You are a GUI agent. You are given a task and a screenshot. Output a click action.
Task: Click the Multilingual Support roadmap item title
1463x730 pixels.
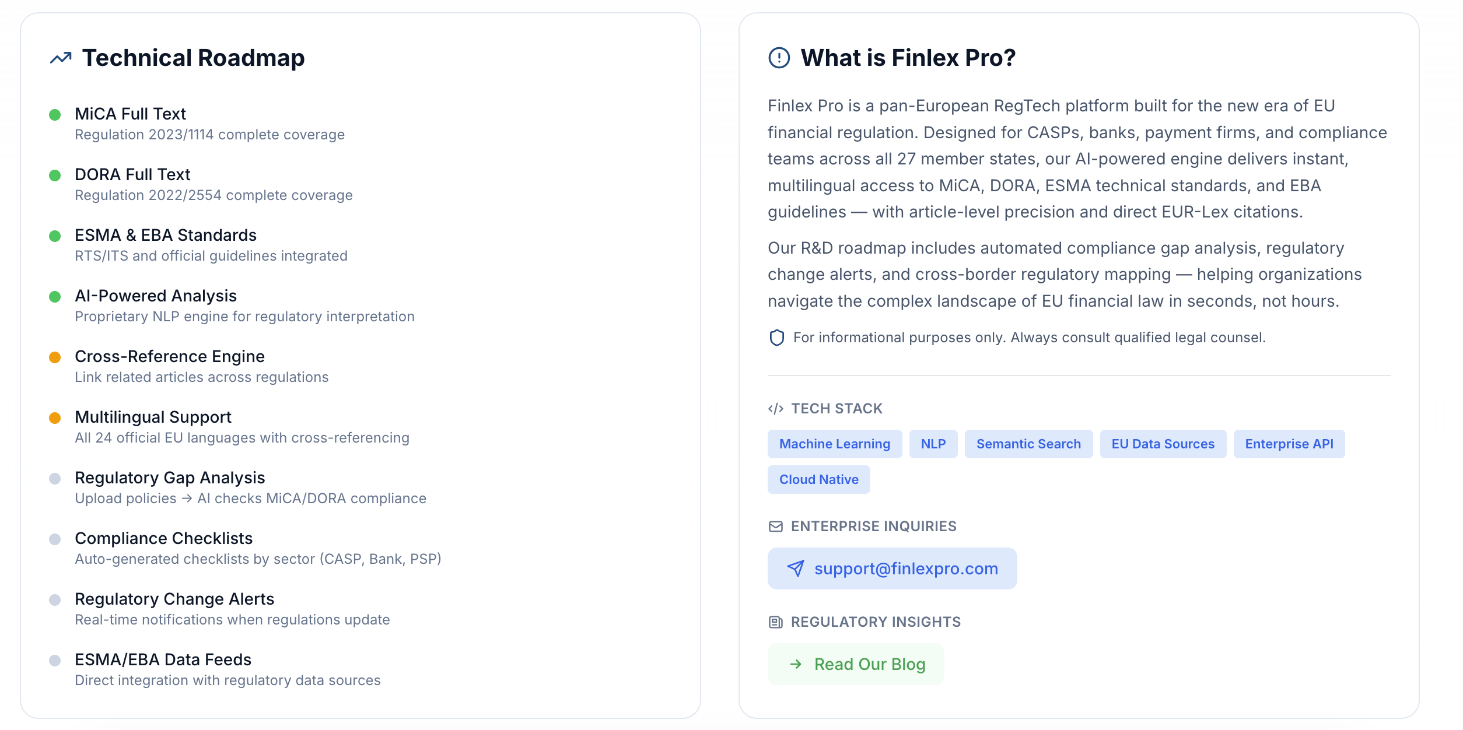coord(153,417)
